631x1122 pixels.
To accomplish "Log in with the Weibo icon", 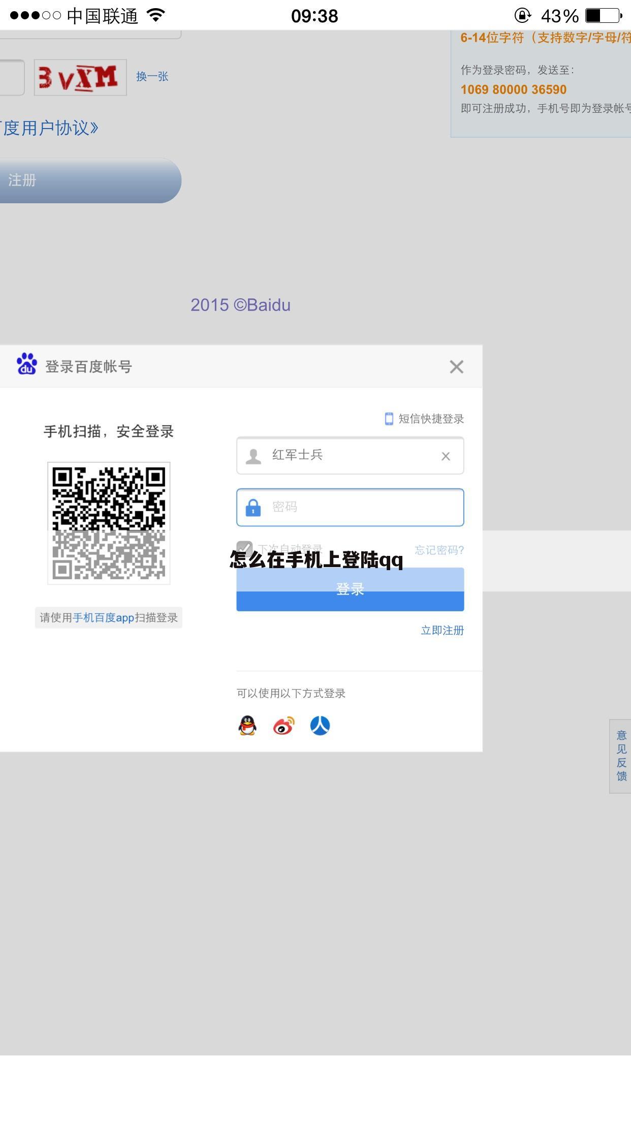I will coord(283,726).
